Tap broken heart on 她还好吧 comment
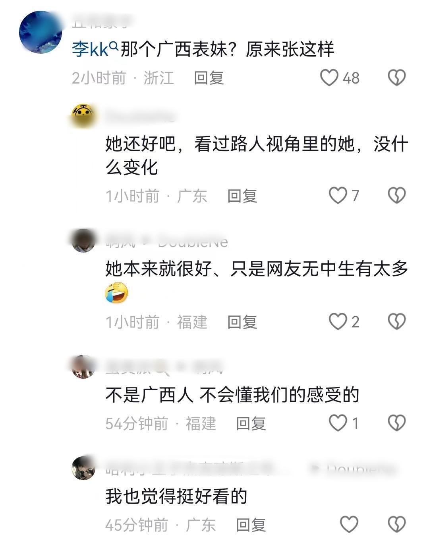The height and width of the screenshot is (551, 429). [x=396, y=195]
